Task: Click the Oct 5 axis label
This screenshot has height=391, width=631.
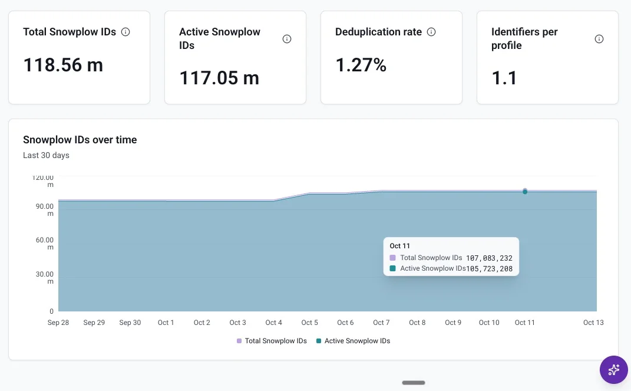Action: 309,323
